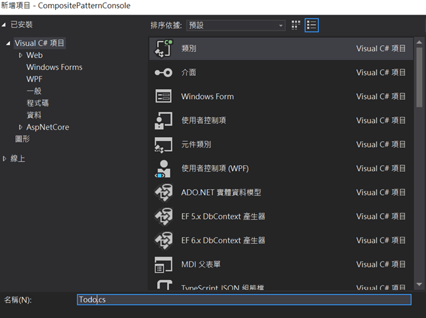Select the 使用者控制項 (WPF) icon
Viewport: 426px width, 318px height.
(163, 168)
